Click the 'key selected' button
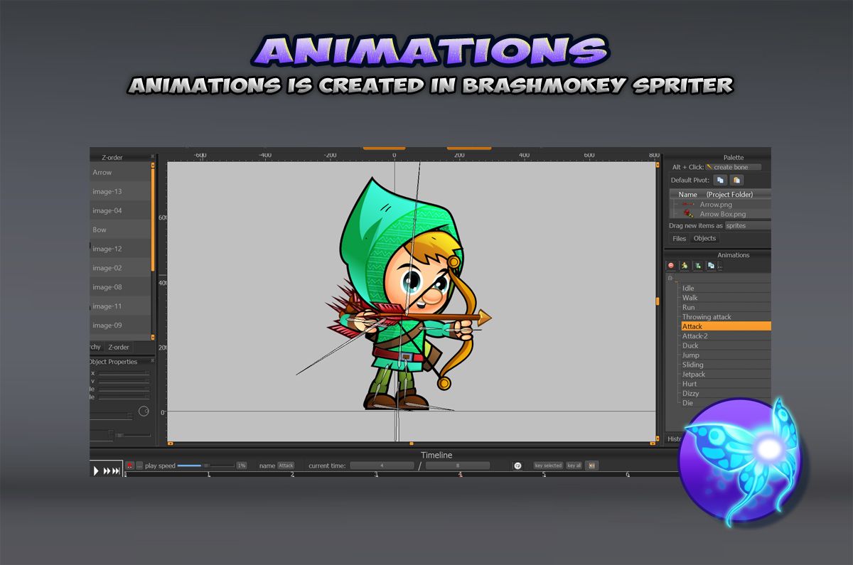This screenshot has width=853, height=565. pyautogui.click(x=548, y=466)
